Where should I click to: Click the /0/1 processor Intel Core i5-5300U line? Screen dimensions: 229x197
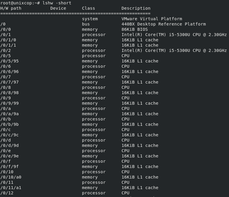[114, 35]
